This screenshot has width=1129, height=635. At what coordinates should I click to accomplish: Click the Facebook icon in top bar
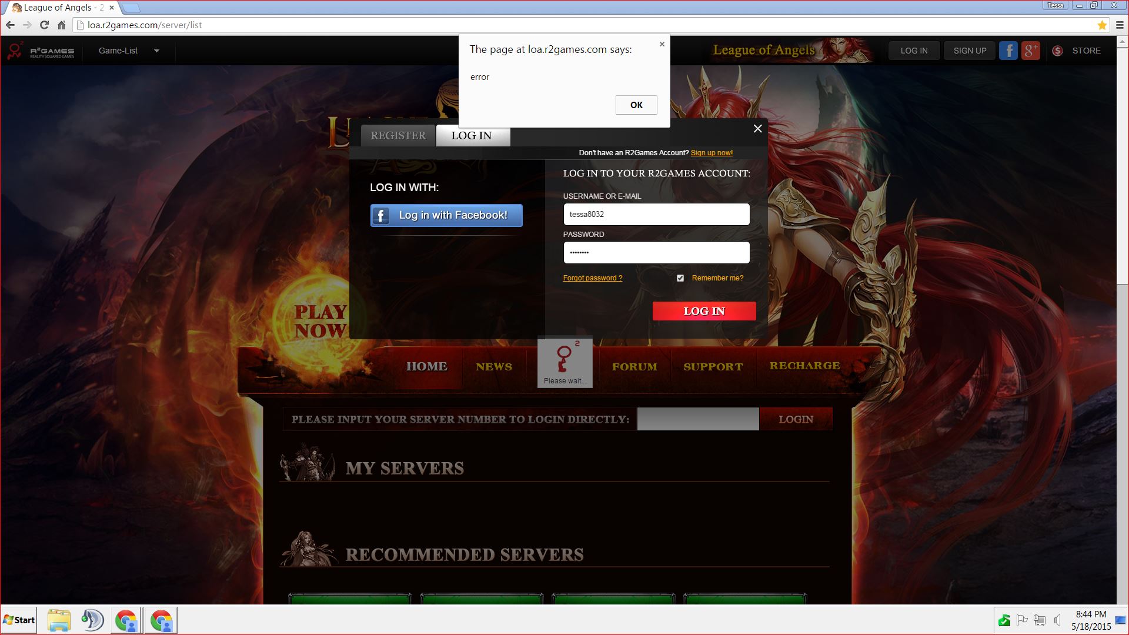1008,51
